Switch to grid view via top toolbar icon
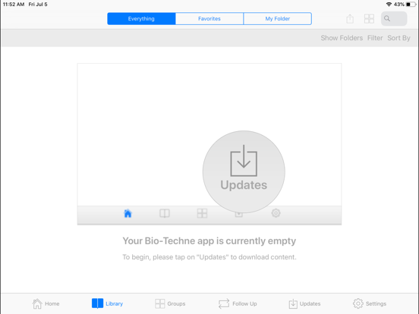Image resolution: width=419 pixels, height=314 pixels. point(369,19)
